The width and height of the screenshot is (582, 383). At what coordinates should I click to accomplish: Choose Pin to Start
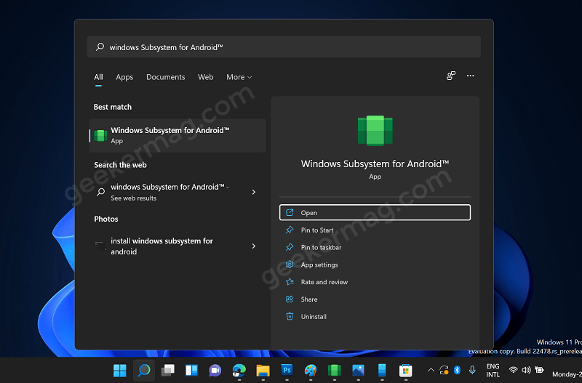coord(375,230)
